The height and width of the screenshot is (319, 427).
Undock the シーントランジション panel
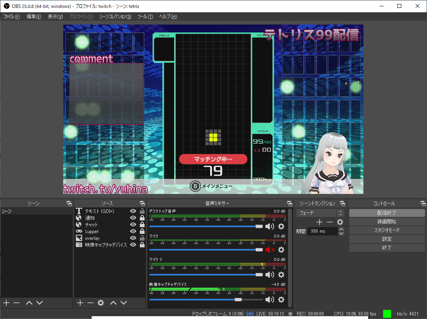(342, 203)
